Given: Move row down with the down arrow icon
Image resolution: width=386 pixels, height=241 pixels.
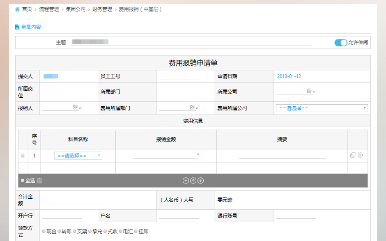Looking at the screenshot, I should pyautogui.click(x=201, y=181).
